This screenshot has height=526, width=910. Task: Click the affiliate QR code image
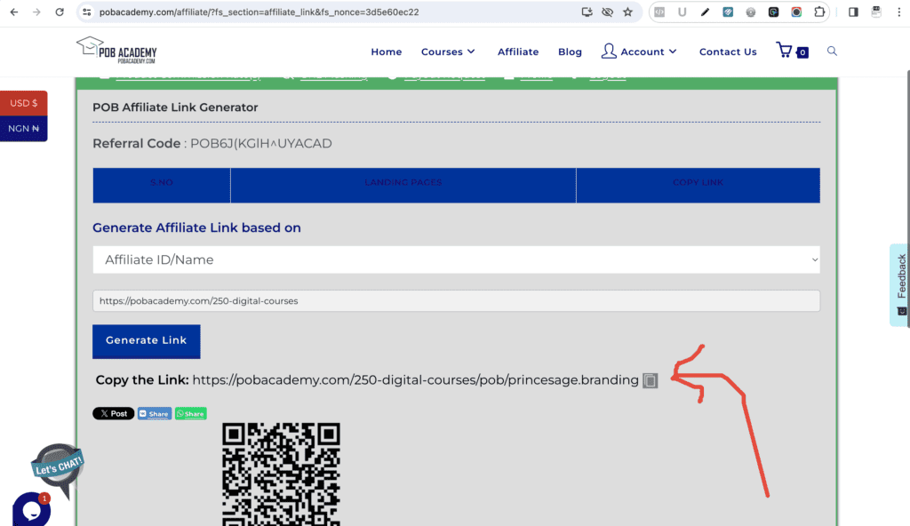pyautogui.click(x=281, y=474)
